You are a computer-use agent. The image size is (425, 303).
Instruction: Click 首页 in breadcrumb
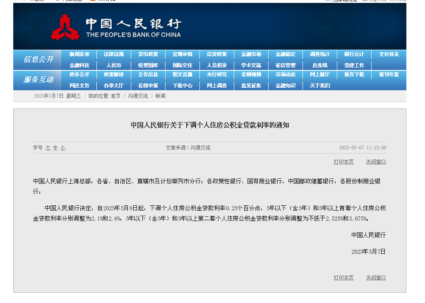115,96
